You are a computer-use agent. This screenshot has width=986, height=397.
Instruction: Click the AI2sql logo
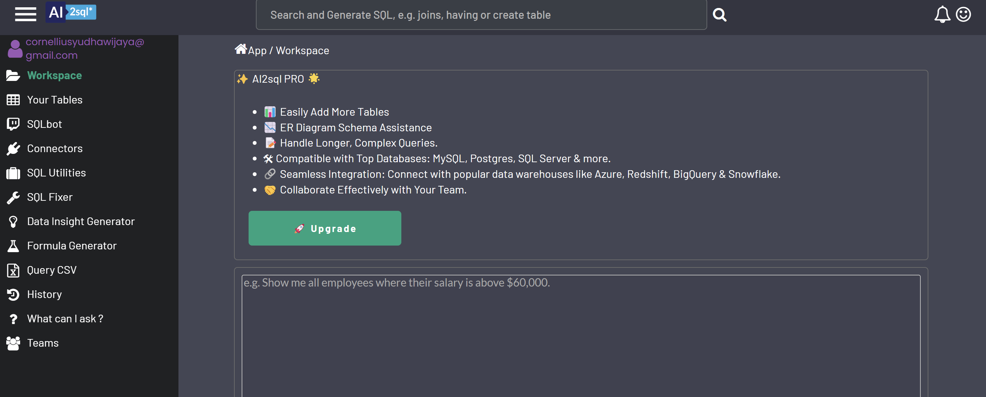(70, 12)
